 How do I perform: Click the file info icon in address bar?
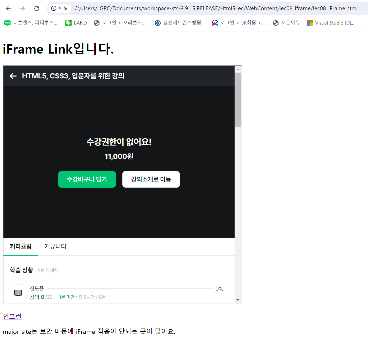coord(54,8)
